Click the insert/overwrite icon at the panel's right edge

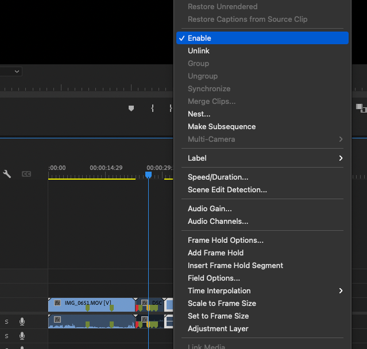(x=361, y=107)
